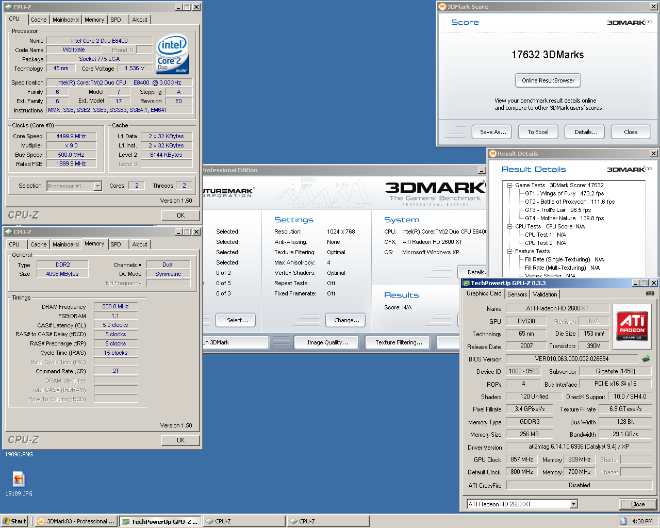This screenshot has height=528, width=660.
Task: Click the ATI Radeon Graphics logo
Action: point(632,325)
